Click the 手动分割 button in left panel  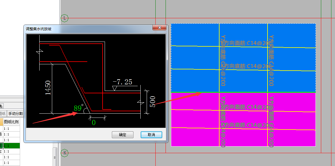pos(15,114)
